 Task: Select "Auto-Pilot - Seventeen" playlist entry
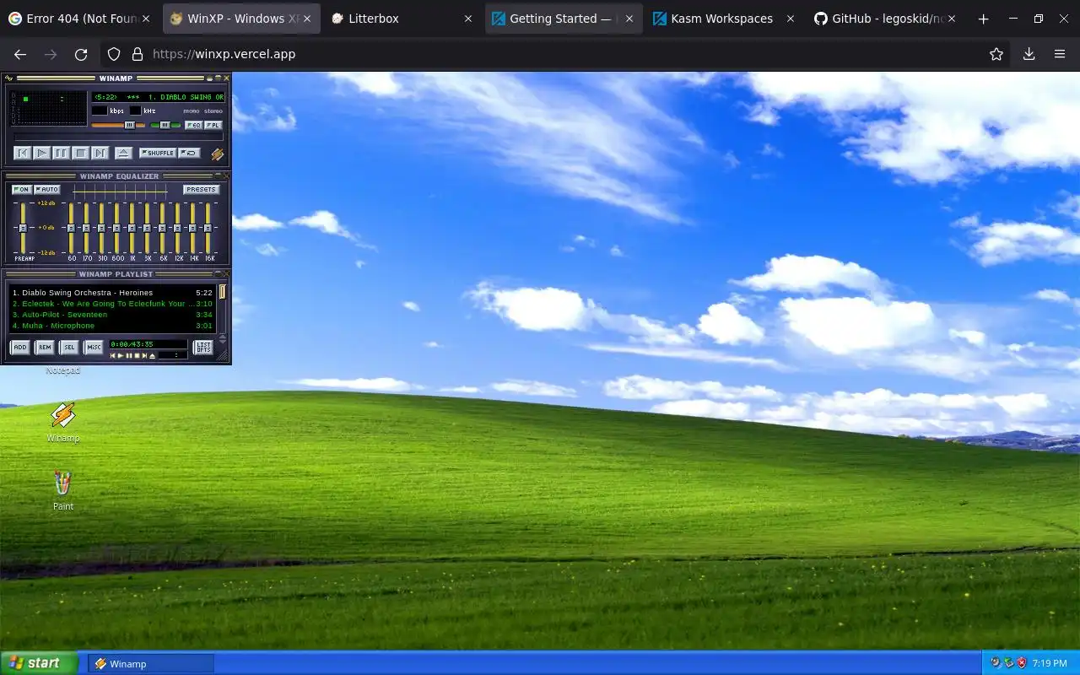[112, 315]
